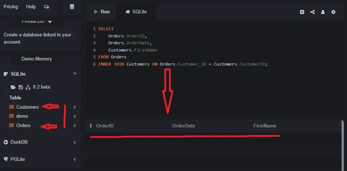
Task: Open the Pricing menu item
Action: (x=11, y=7)
